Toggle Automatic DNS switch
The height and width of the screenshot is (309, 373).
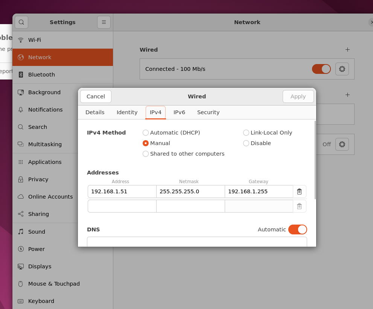coord(298,229)
